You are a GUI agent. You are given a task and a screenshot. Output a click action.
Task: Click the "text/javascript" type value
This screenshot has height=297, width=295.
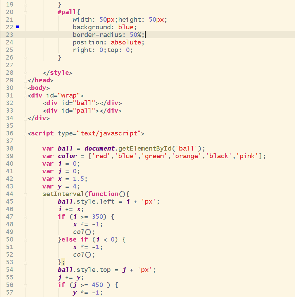pos(109,133)
